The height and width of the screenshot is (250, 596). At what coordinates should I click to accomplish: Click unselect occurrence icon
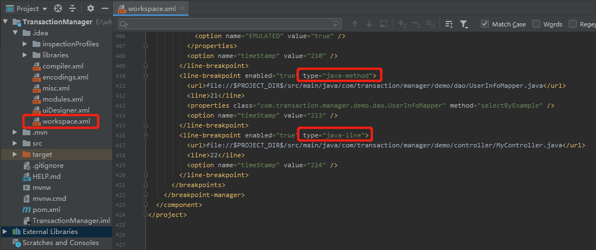click(417, 24)
